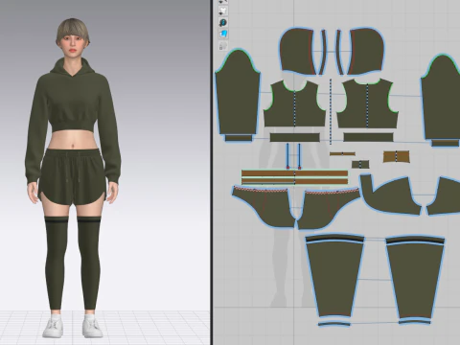The height and width of the screenshot is (345, 460).
Task: Select the thin brown strip pattern piece
Action: pyautogui.click(x=342, y=153)
